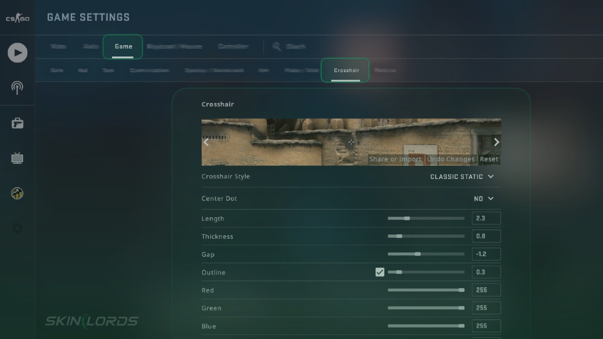Open the Watch TV icon
Screen dimensions: 603x339
point(17,158)
